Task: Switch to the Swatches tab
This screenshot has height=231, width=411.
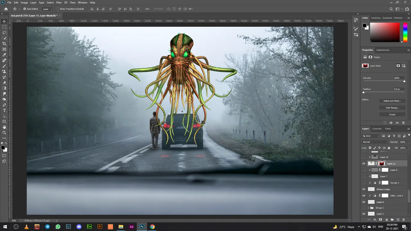Action: (x=376, y=18)
